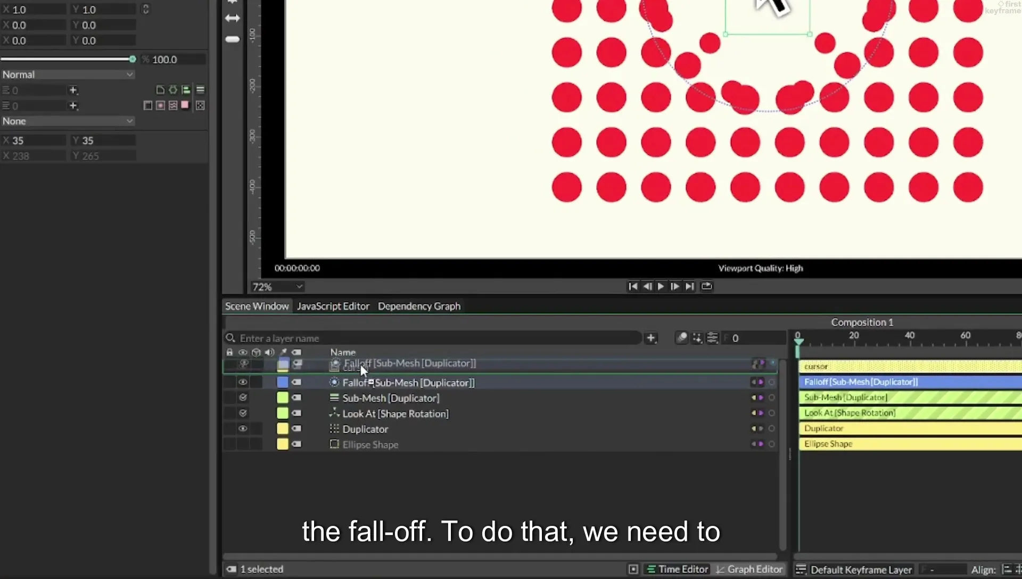Click the add layer plus button beside search
This screenshot has width=1022, height=579.
point(650,338)
